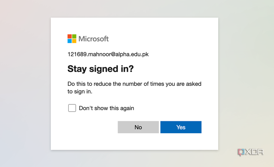This screenshot has width=274, height=167.
Task: Click the red square in Microsoft logo
Action: tap(70, 36)
